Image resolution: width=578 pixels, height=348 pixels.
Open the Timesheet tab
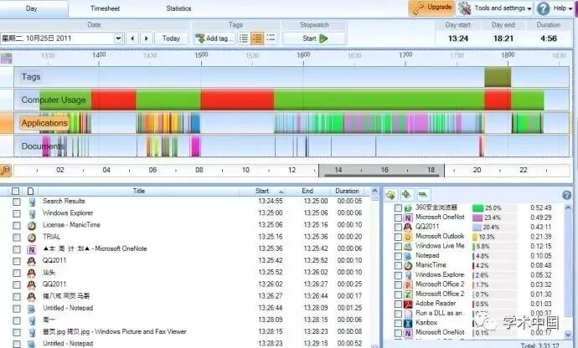105,8
